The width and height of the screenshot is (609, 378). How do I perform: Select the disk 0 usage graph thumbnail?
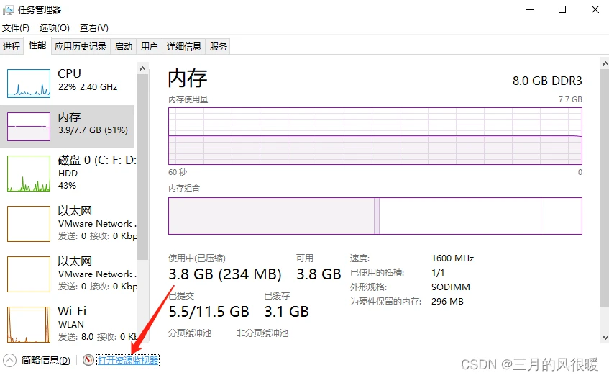tap(29, 174)
